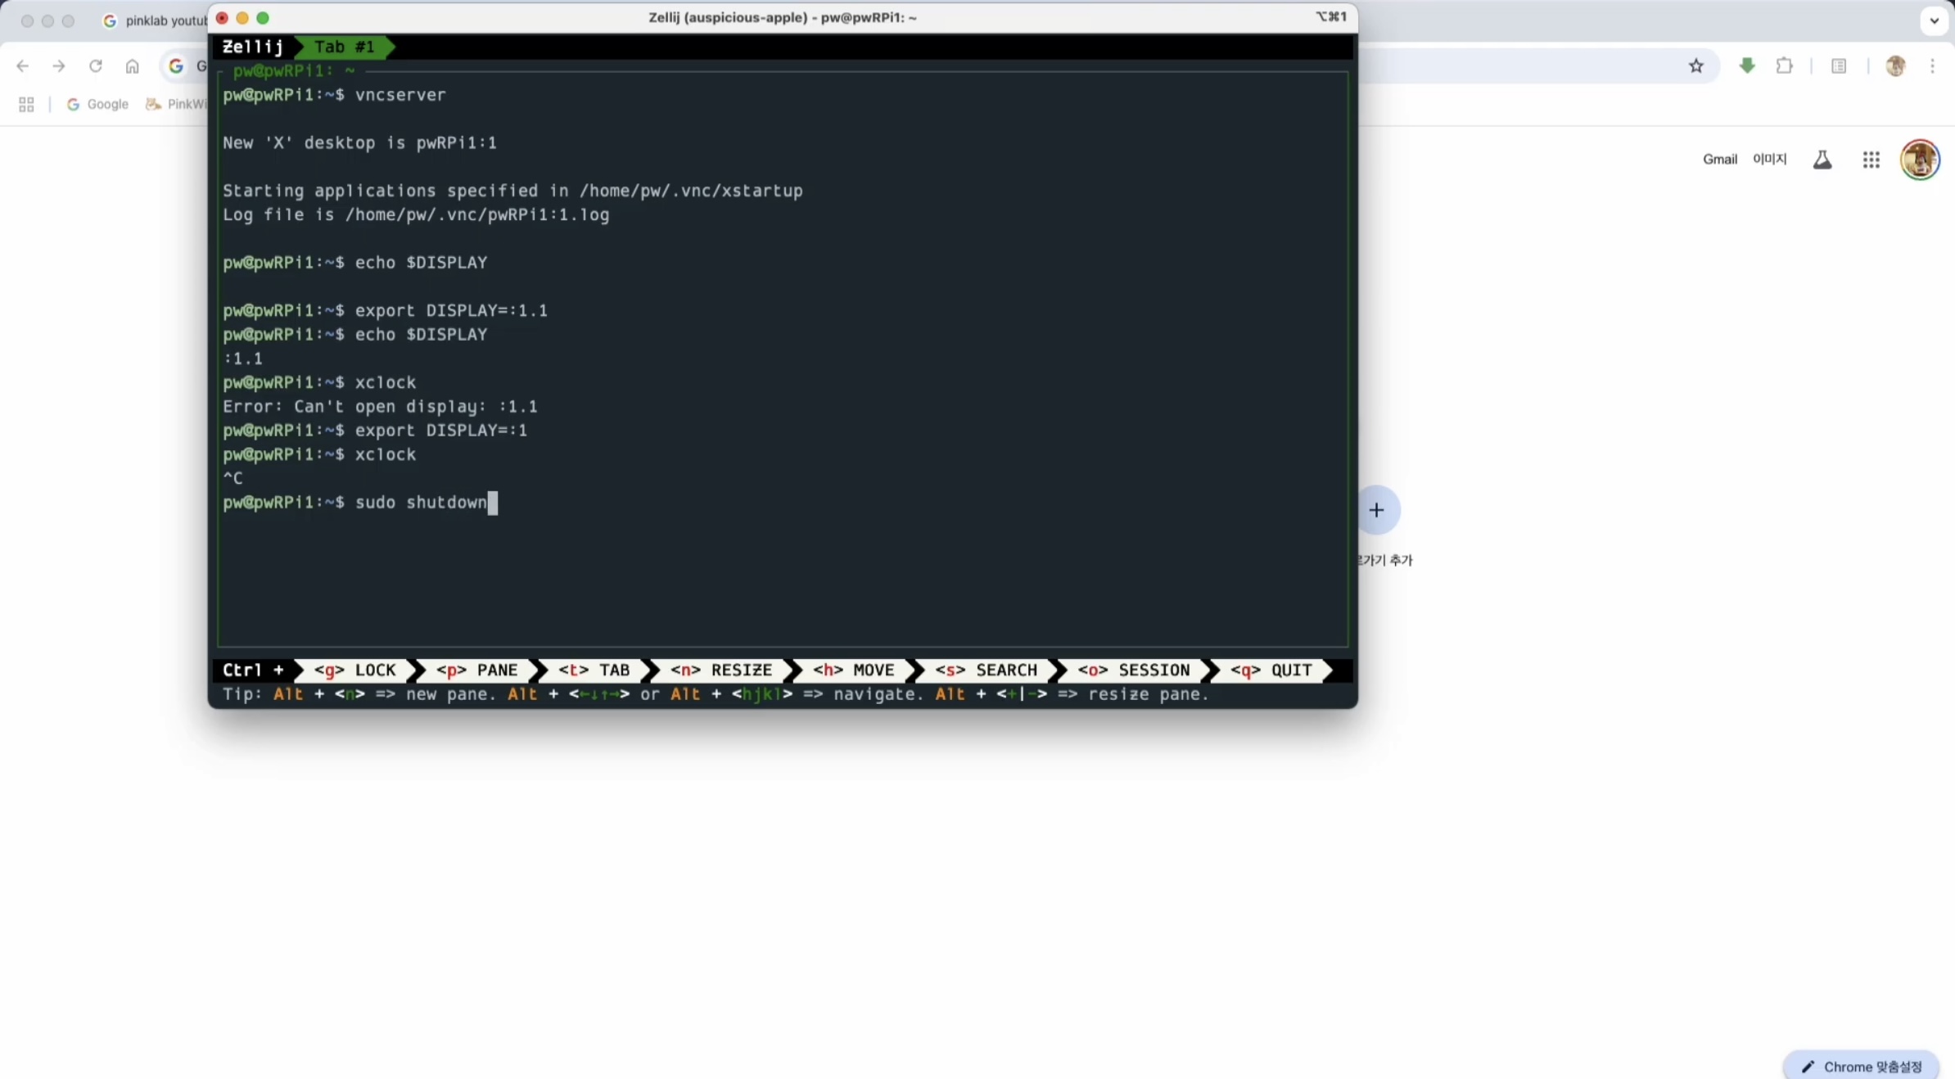1955x1079 pixels.
Task: Open Chrome side panel icon
Action: pos(1839,66)
